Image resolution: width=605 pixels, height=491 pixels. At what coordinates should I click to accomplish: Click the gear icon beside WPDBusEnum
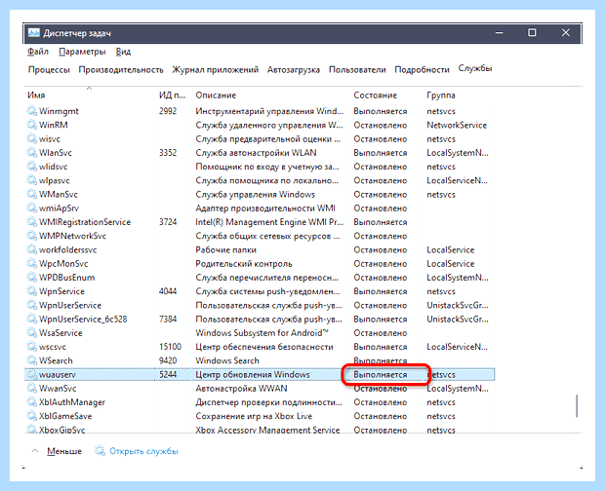click(31, 278)
